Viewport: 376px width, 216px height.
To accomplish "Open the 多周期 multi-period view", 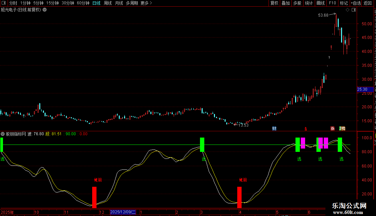I will coord(132,3).
